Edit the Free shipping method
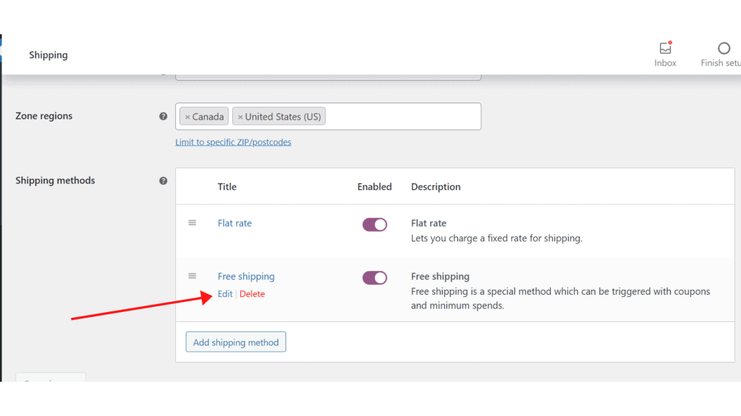Screen dimensions: 741x416 [x=225, y=294]
